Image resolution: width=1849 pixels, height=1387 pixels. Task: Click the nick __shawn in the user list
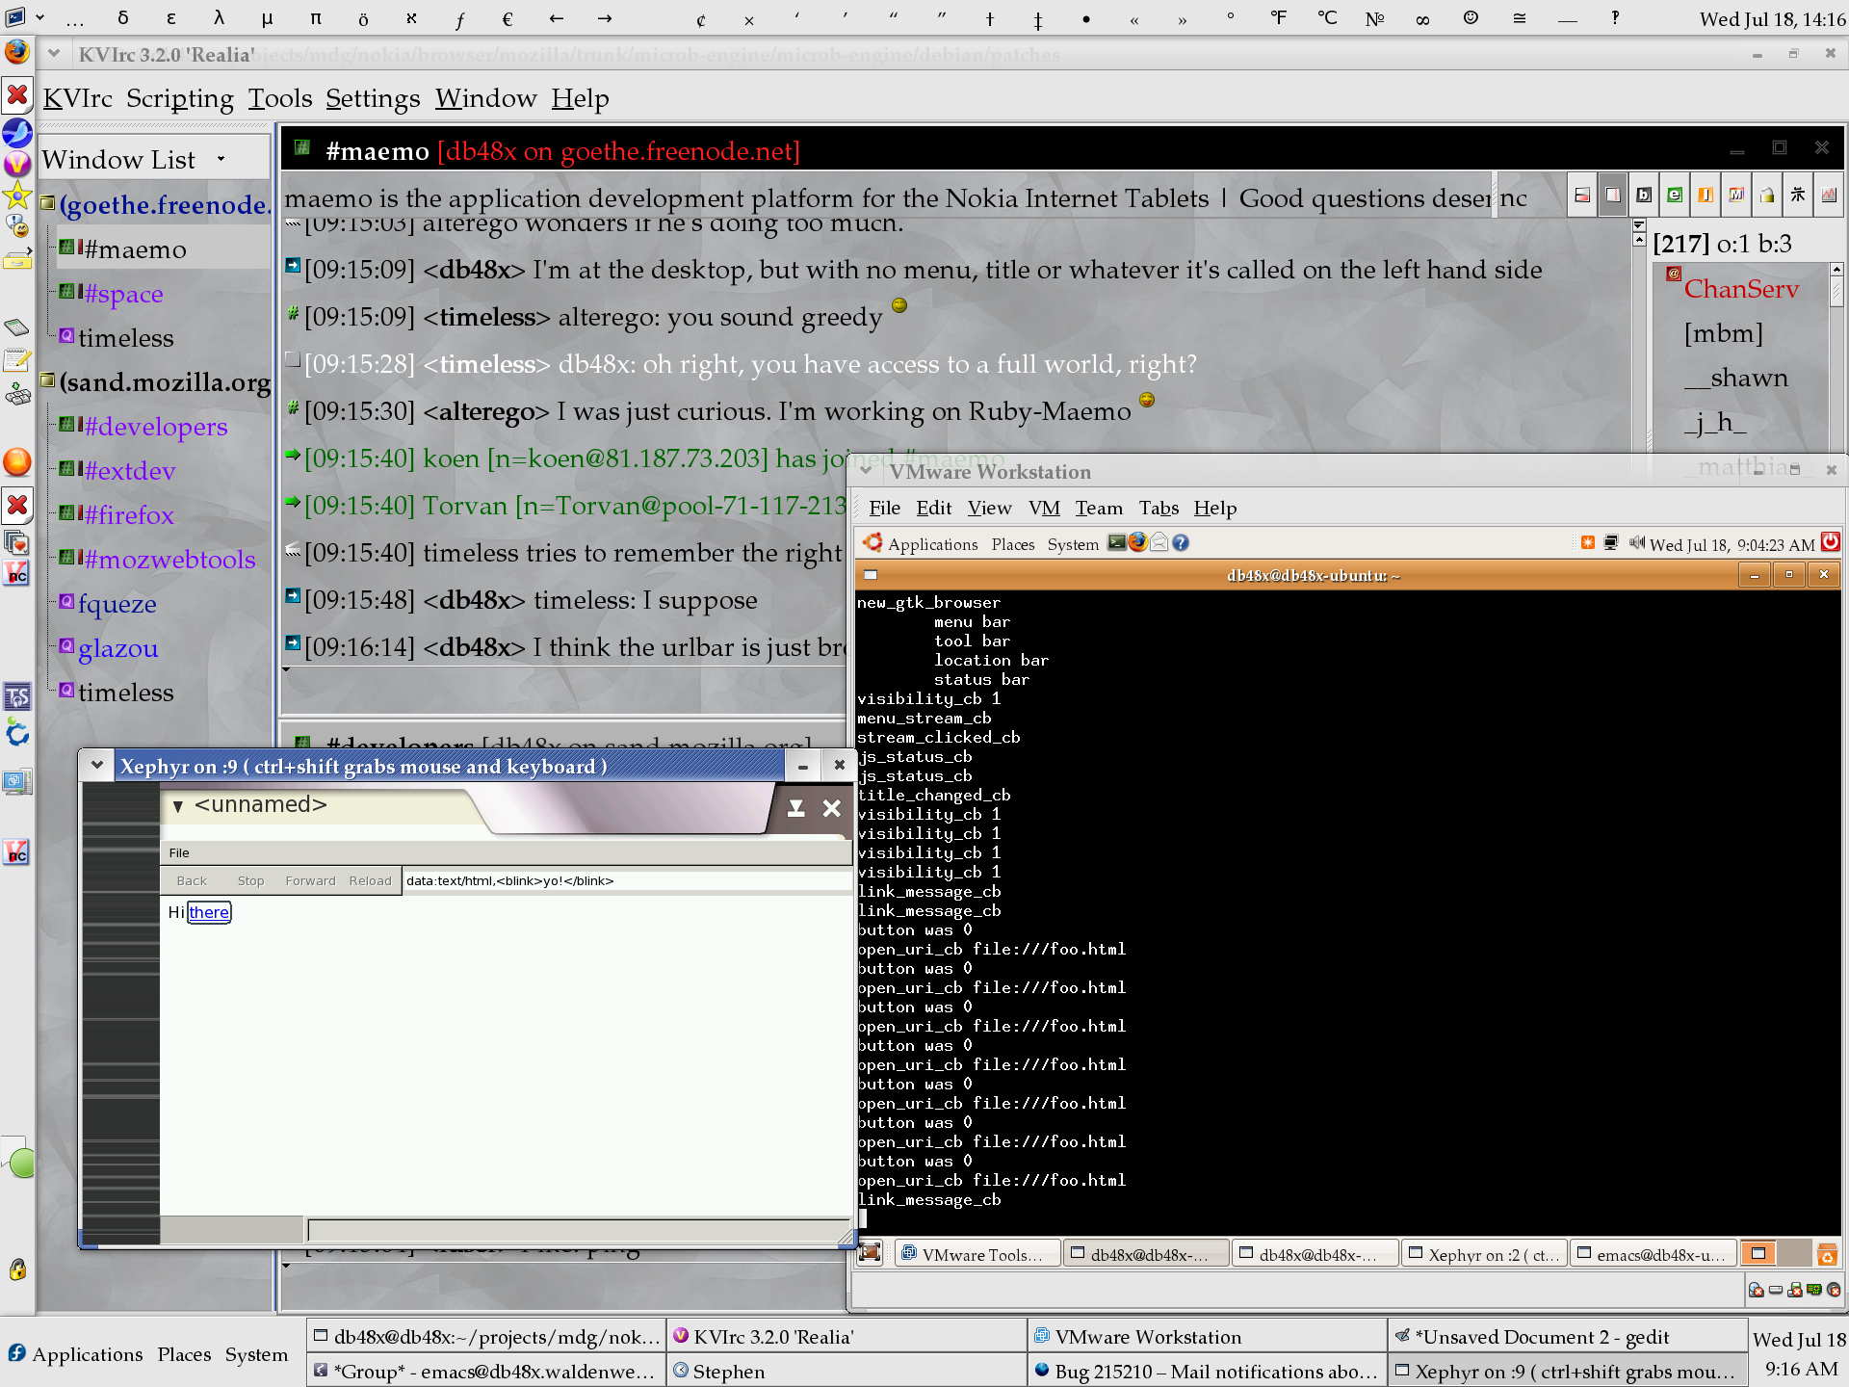[x=1735, y=378]
